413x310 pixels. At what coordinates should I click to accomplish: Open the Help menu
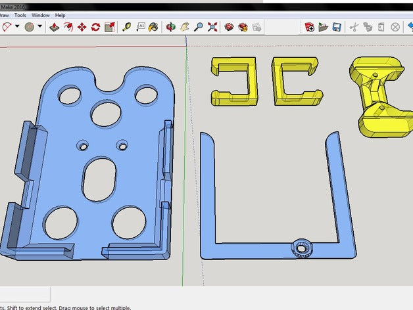point(60,15)
